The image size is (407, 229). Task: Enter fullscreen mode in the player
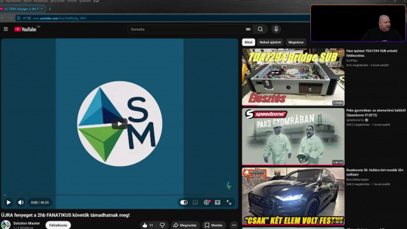pyautogui.click(x=229, y=202)
